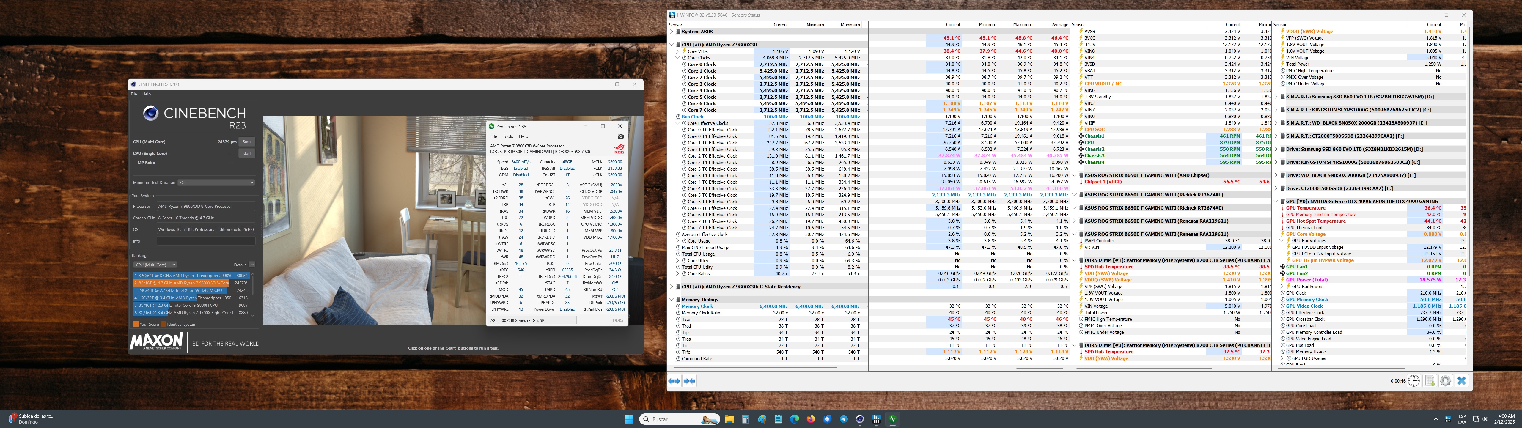The height and width of the screenshot is (428, 1522).
Task: Collapse the CPU [#0] AMD Ryzen 7 9800X3D group
Action: click(672, 45)
